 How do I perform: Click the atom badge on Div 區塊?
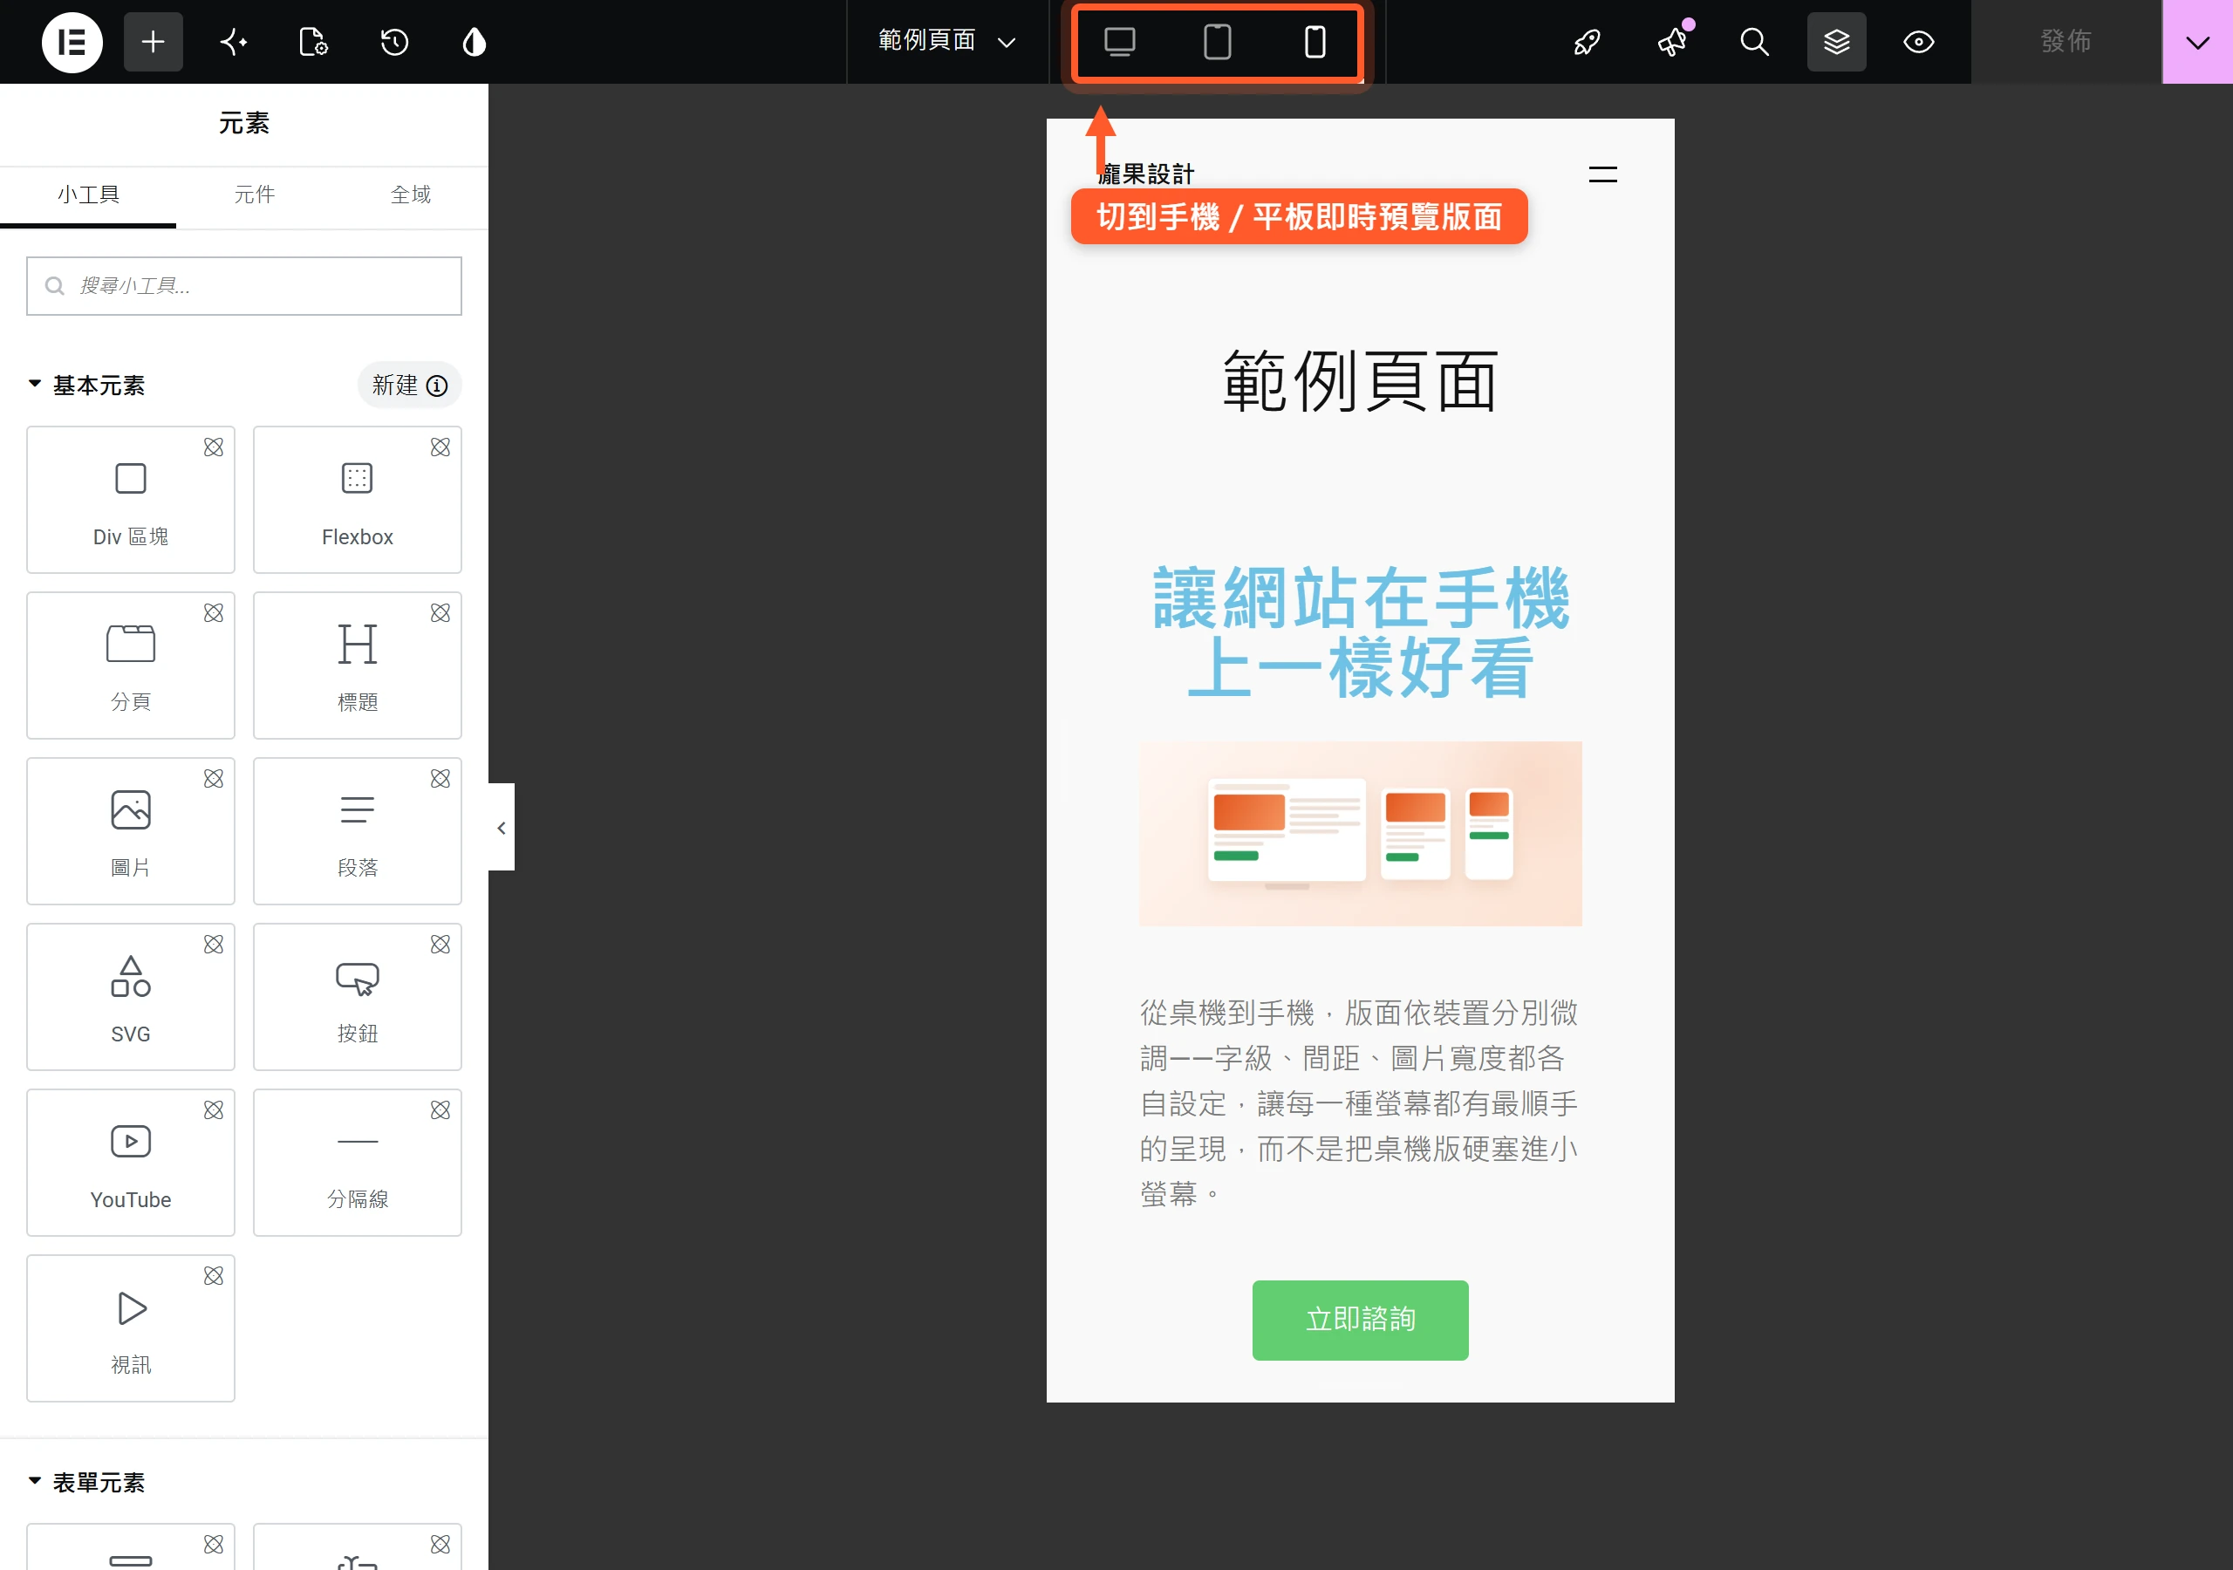213,447
